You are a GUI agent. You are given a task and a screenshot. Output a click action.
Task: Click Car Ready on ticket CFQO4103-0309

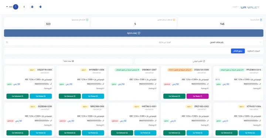(x=197, y=96)
